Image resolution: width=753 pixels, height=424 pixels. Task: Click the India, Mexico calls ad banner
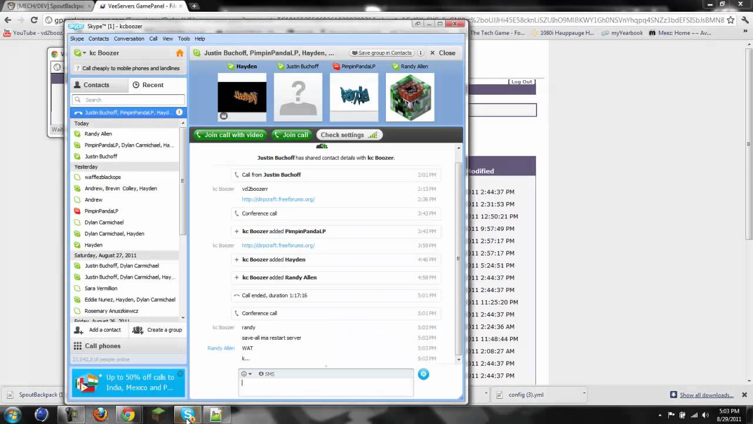tap(128, 382)
